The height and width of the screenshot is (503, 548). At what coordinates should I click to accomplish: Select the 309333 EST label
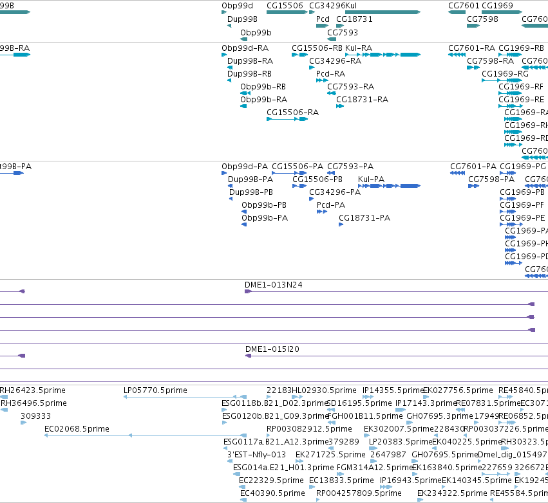(x=35, y=416)
